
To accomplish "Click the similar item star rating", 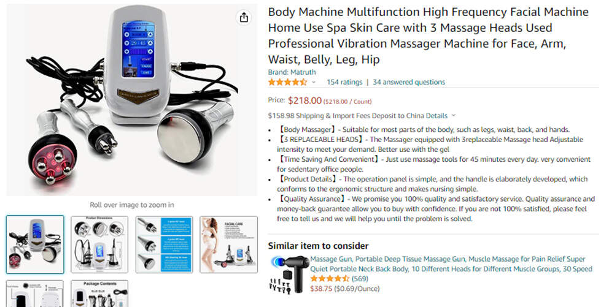I will tap(330, 279).
